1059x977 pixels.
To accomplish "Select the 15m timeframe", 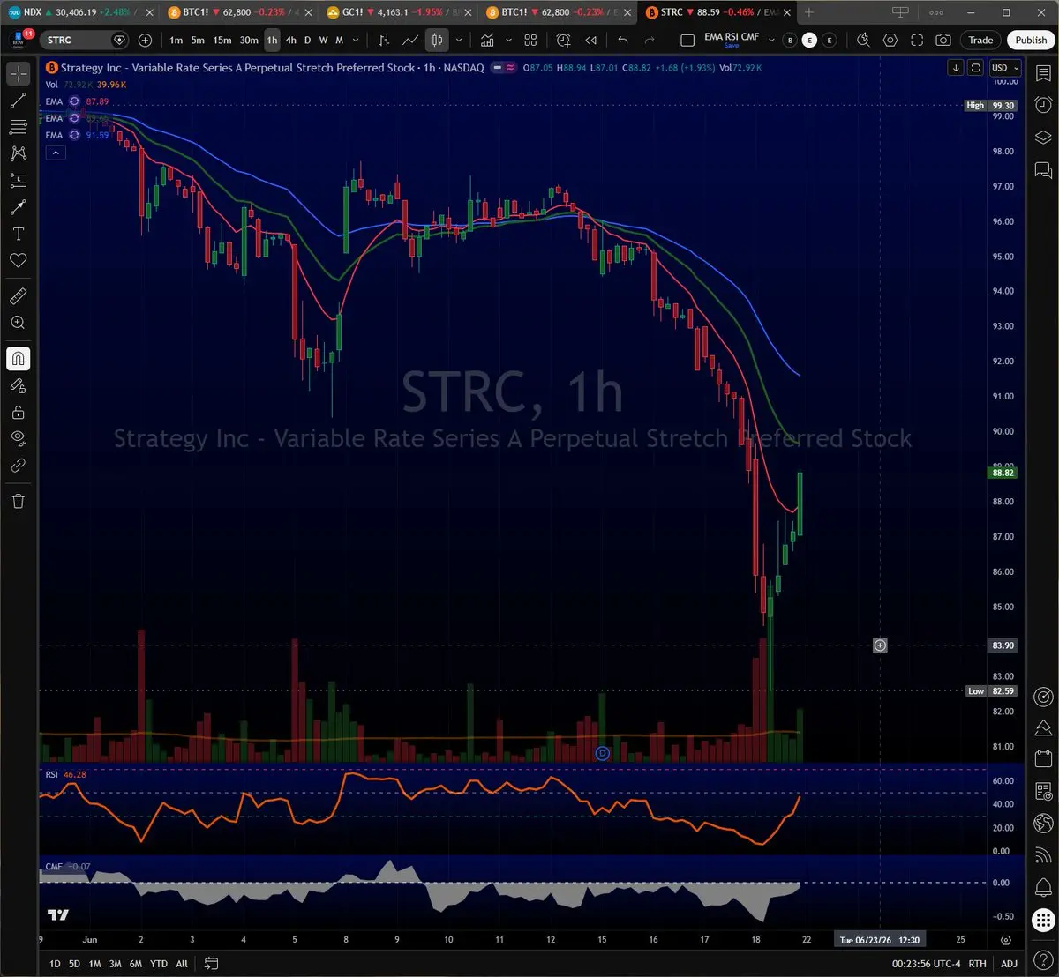I will (x=222, y=41).
